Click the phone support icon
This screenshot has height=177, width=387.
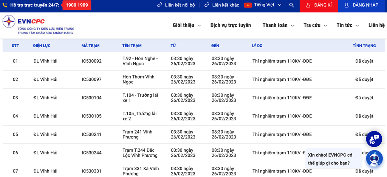pos(5,5)
